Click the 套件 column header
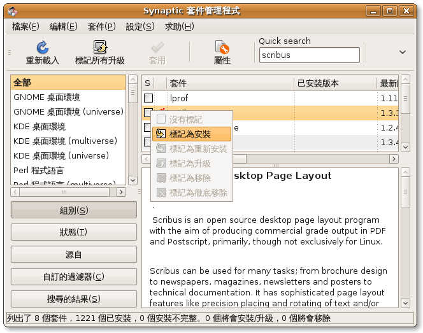423x333 pixels. (x=231, y=83)
